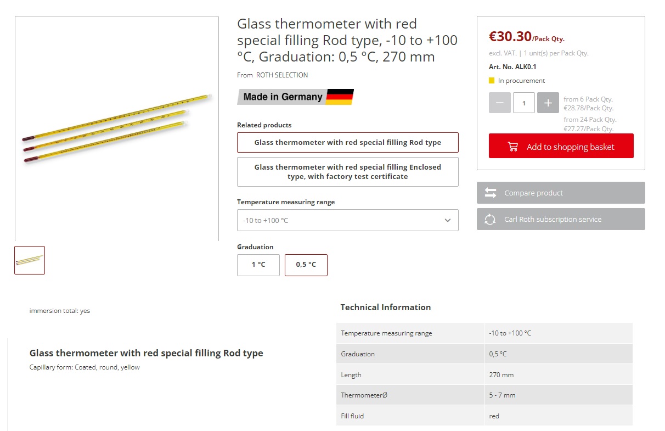The width and height of the screenshot is (665, 431).
Task: Select the 0,5 °C graduation option
Action: pos(306,265)
